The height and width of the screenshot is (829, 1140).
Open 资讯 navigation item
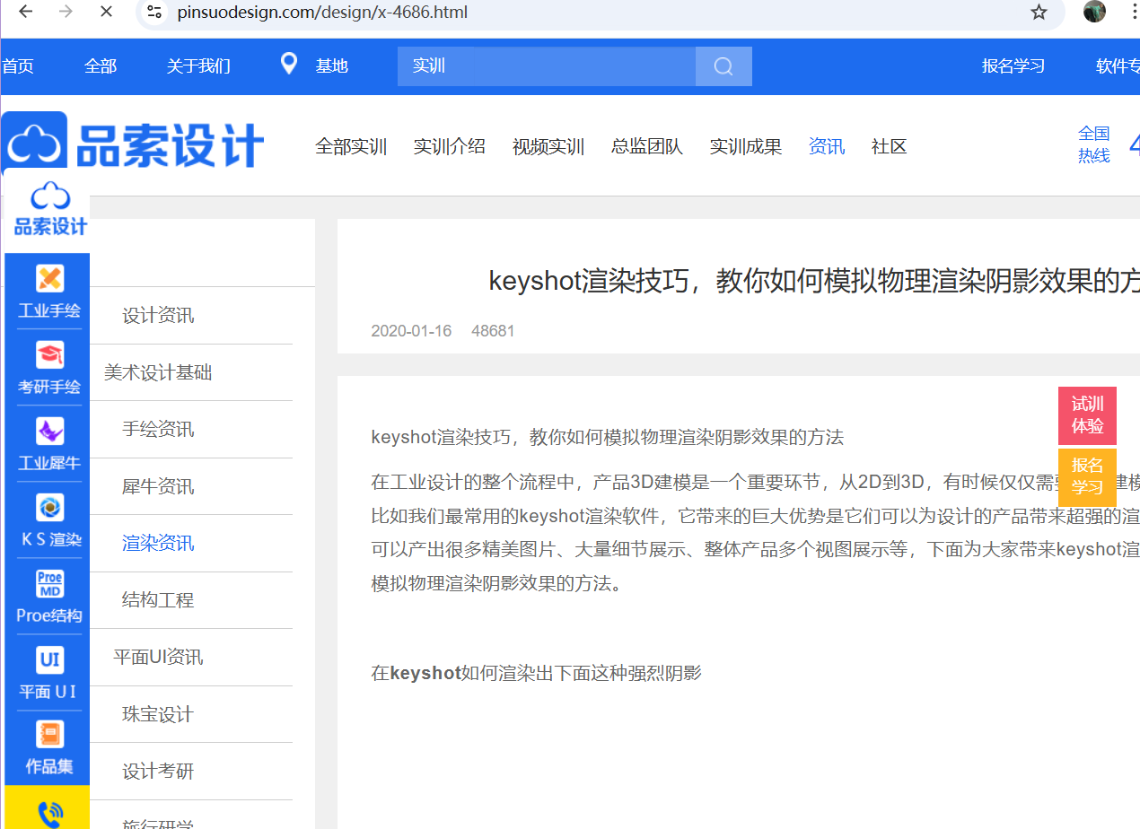[x=827, y=147]
